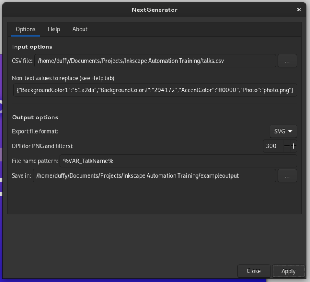
Task: Open the About tab
Action: click(x=80, y=29)
